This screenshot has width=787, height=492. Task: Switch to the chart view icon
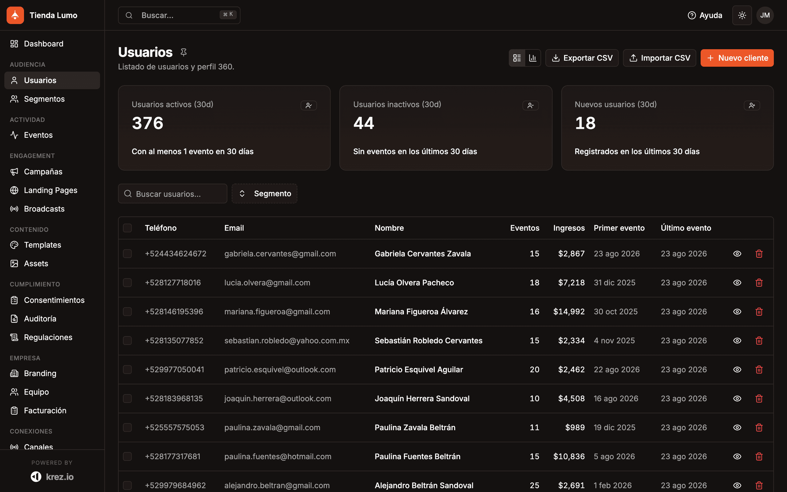[533, 58]
